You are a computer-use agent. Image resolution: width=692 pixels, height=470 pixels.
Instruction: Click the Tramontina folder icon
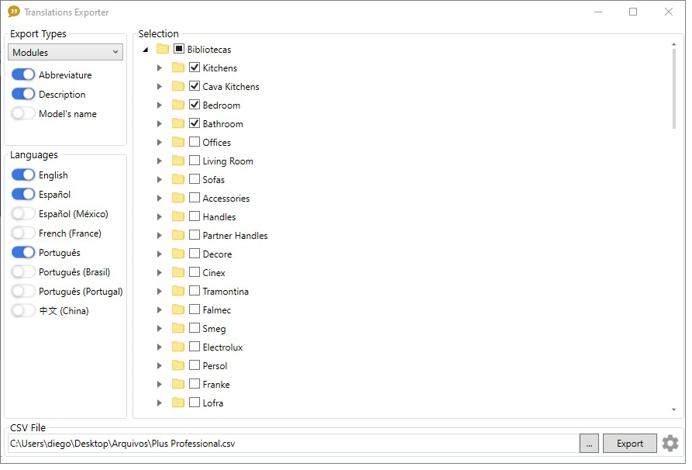pos(179,292)
